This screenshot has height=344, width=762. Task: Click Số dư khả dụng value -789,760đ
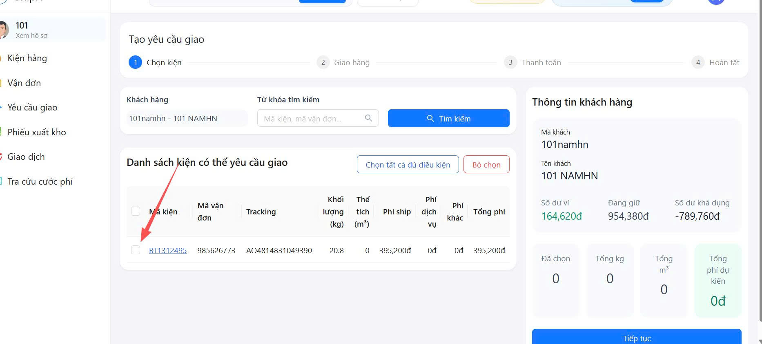pyautogui.click(x=697, y=216)
